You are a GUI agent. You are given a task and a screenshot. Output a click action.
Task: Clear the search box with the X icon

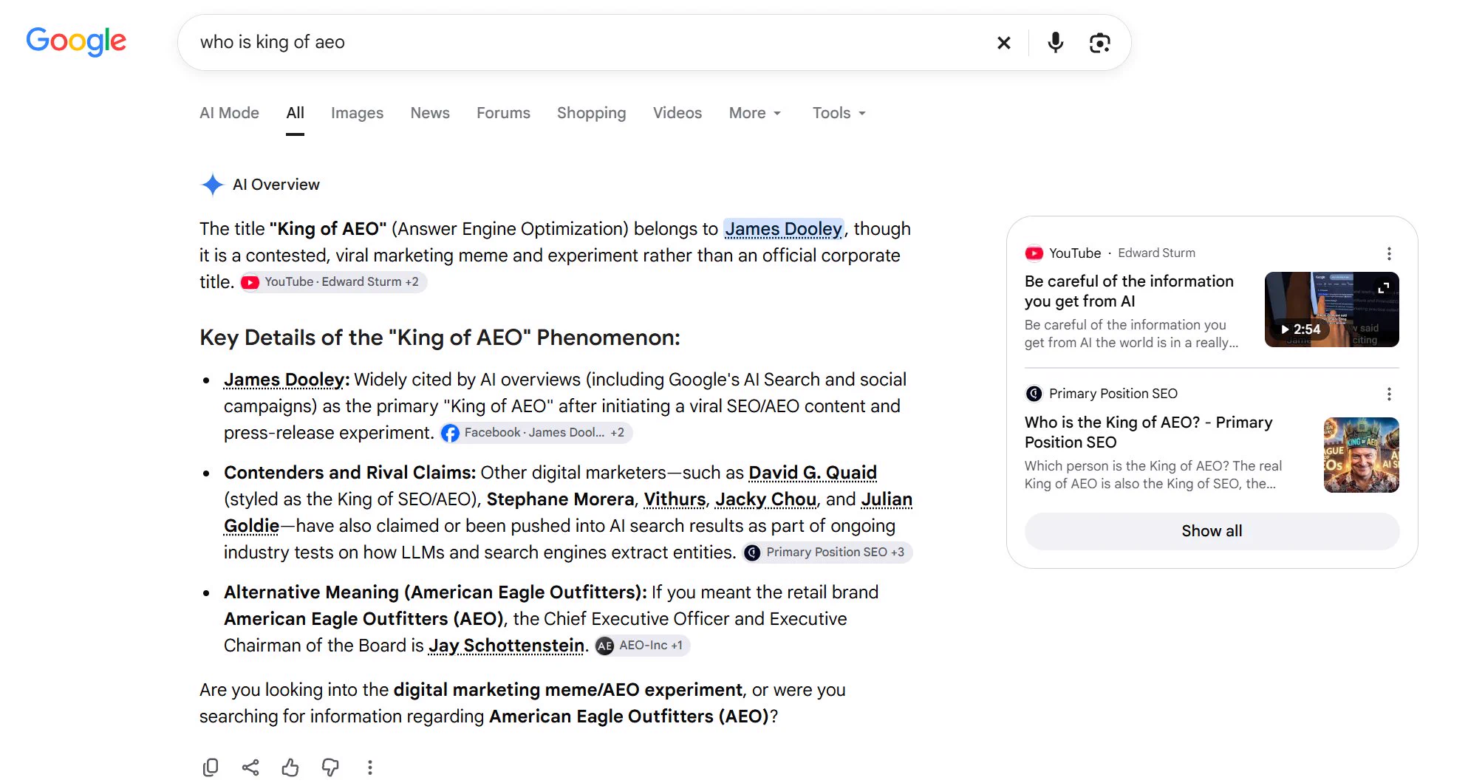(x=1003, y=43)
